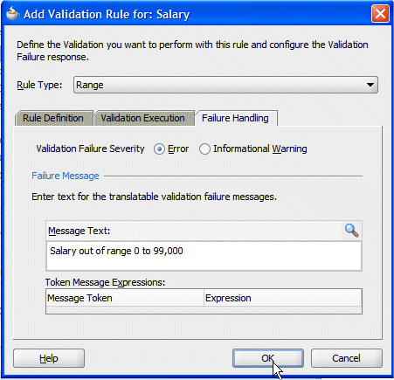Click the Message Token column header
Image resolution: width=394 pixels, height=380 pixels.
coord(125,298)
